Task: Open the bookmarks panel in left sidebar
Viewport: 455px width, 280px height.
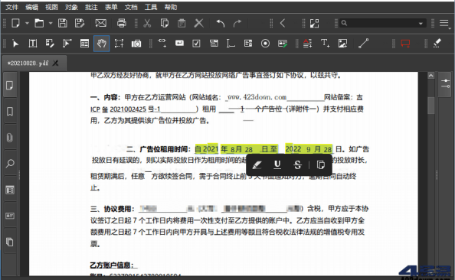Action: [10, 111]
